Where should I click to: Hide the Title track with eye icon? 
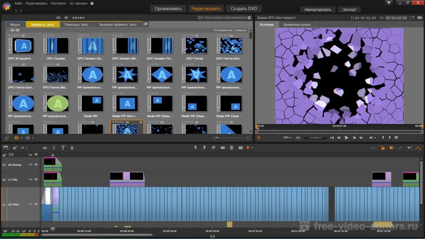pos(31,179)
